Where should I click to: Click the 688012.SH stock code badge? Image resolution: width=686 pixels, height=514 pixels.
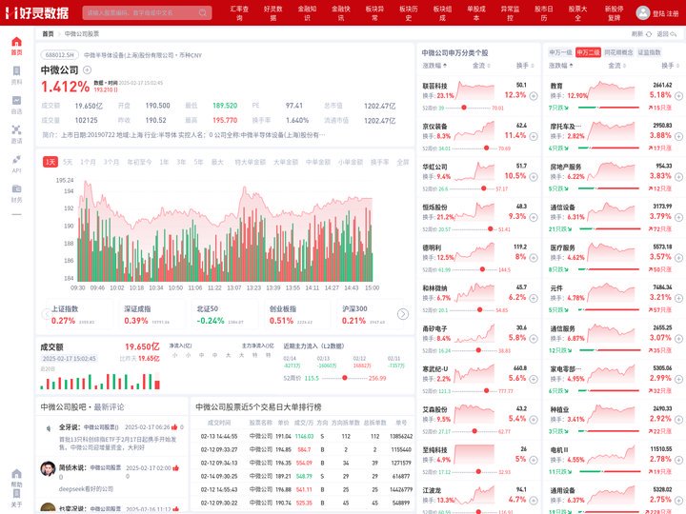click(60, 55)
